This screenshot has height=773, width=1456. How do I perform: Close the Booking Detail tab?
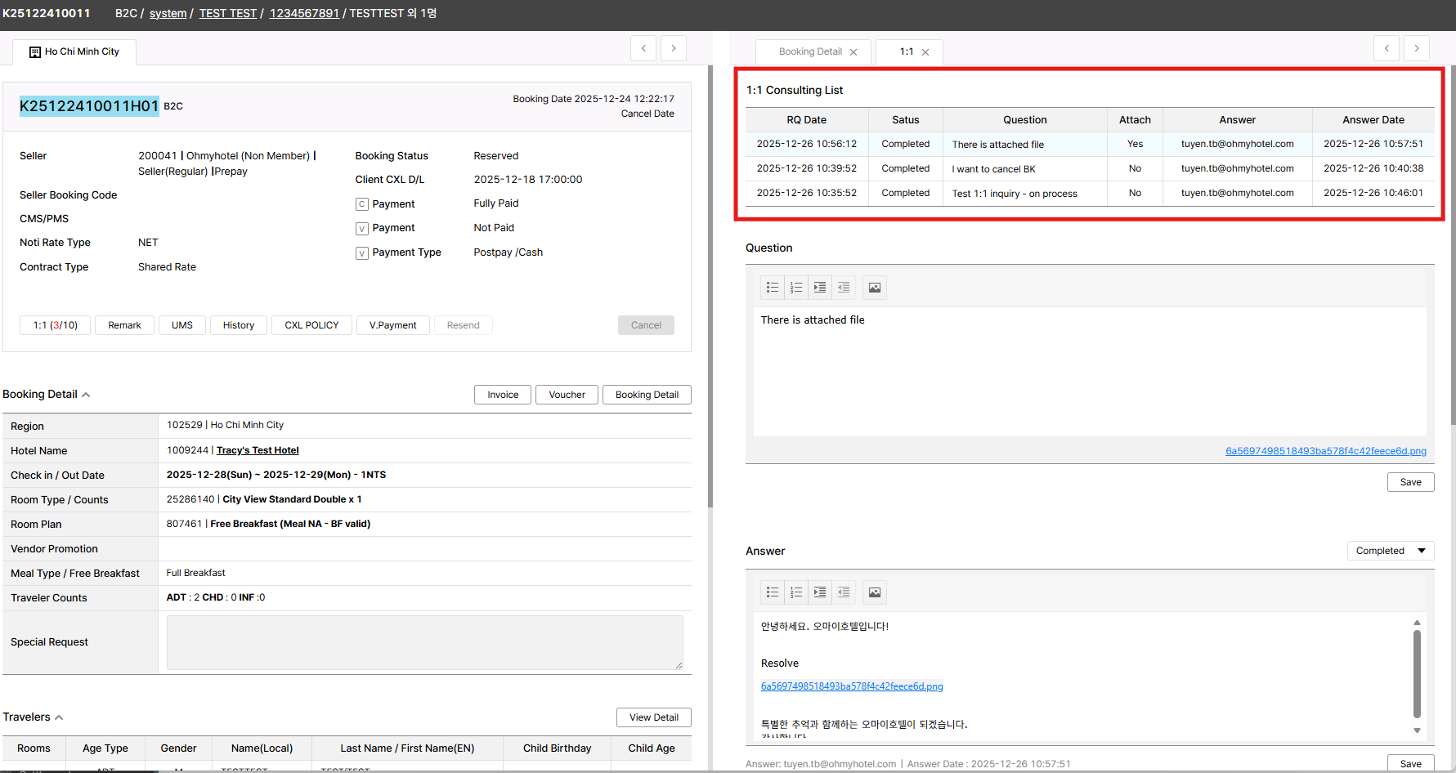point(853,52)
